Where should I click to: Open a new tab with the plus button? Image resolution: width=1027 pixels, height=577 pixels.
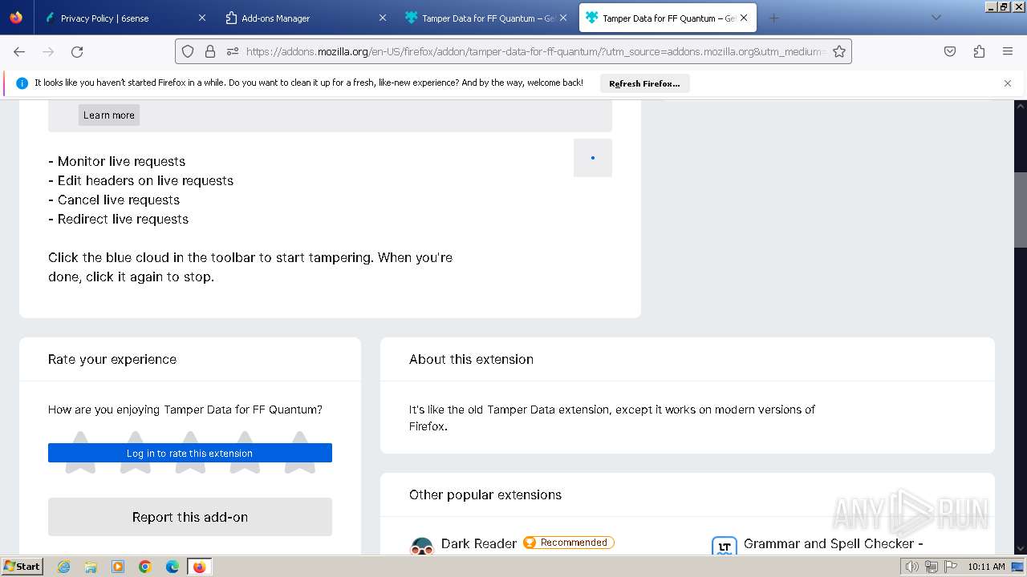click(x=773, y=18)
